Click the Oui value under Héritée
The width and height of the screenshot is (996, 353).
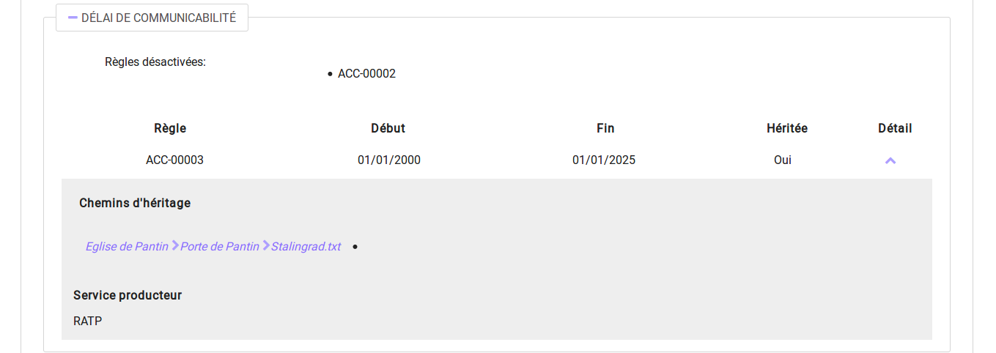[783, 160]
